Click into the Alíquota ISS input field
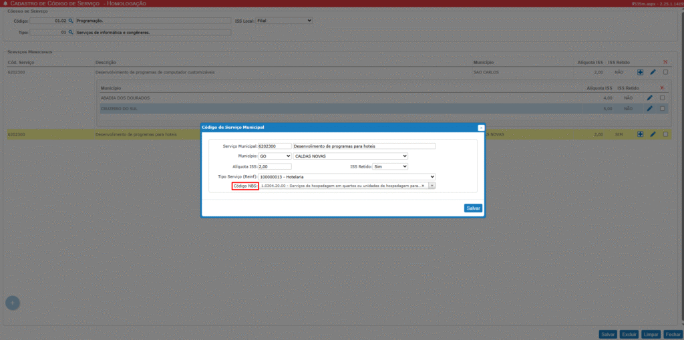This screenshot has height=340, width=684. [274, 166]
